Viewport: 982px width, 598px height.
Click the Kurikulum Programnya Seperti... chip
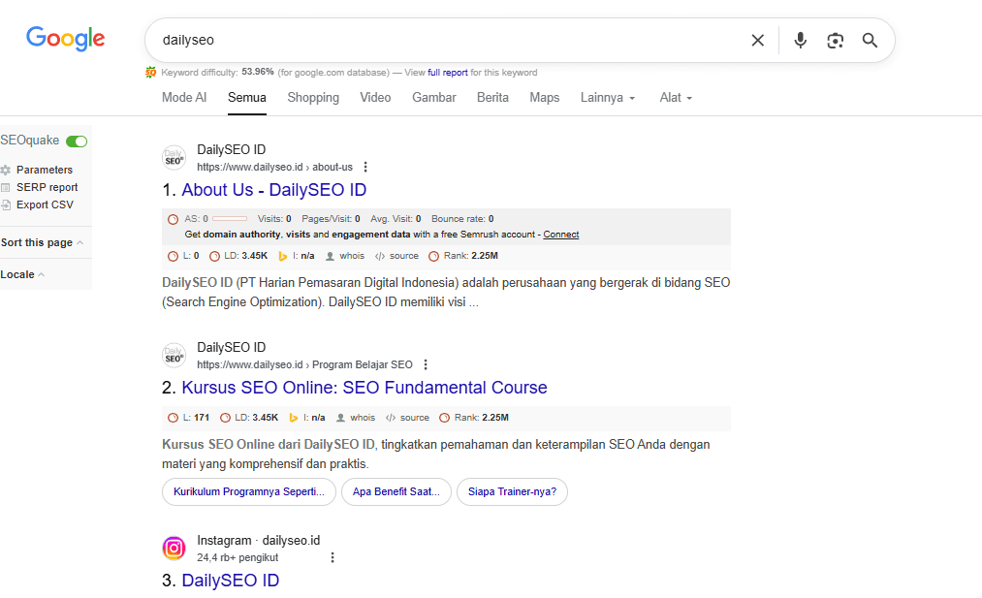point(248,491)
